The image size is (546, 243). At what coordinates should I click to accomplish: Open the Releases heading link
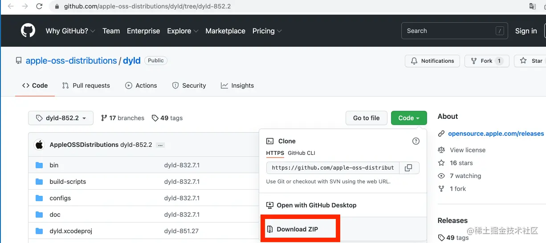pyautogui.click(x=452, y=220)
